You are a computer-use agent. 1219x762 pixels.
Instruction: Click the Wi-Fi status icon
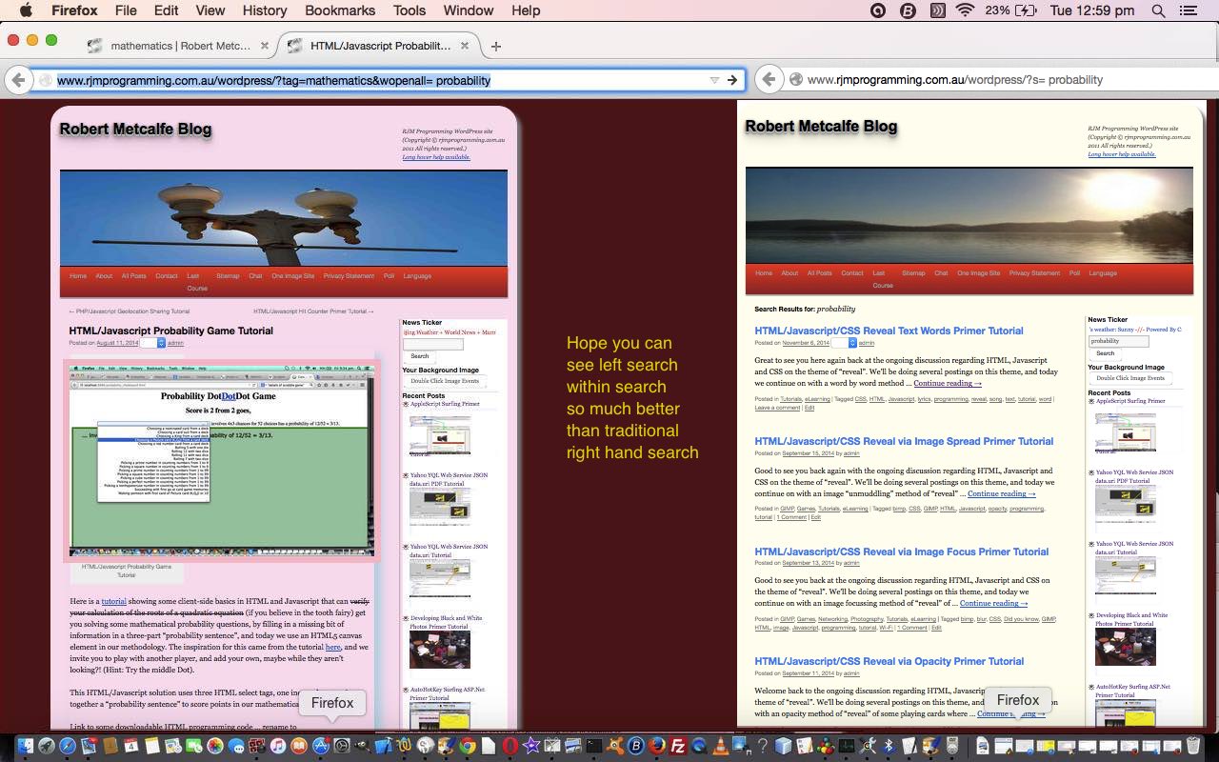click(966, 10)
